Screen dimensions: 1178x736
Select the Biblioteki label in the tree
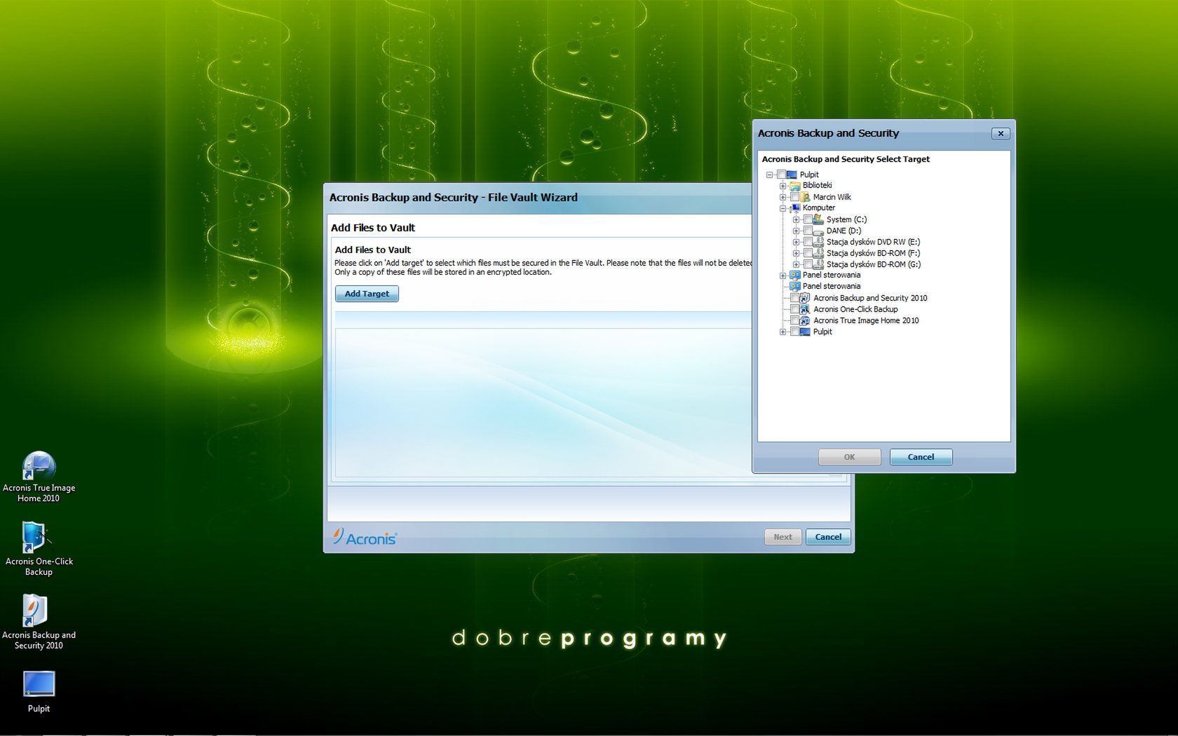pyautogui.click(x=817, y=186)
